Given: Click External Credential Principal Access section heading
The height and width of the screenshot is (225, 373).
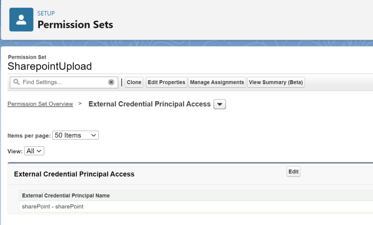Looking at the screenshot, I should [74, 174].
